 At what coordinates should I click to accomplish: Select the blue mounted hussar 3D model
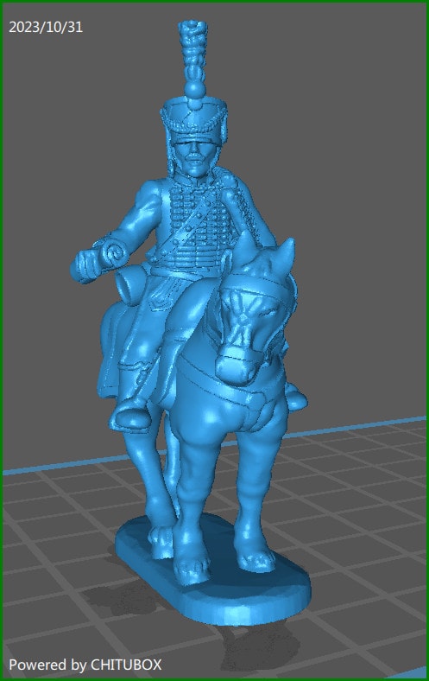[x=191, y=321]
